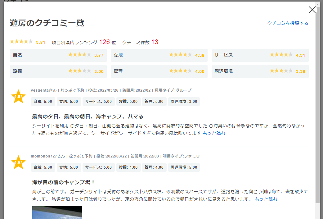Expand momonos727 review with もっと読む

(x=266, y=199)
